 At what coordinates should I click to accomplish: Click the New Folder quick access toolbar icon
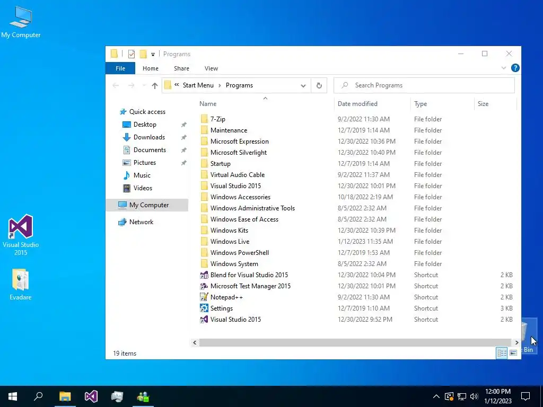(x=143, y=54)
